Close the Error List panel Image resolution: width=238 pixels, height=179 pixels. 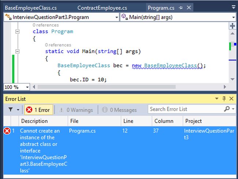[x=231, y=98]
